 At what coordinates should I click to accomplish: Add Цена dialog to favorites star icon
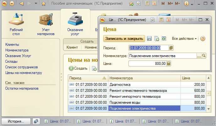pyautogui.click(x=153, y=20)
